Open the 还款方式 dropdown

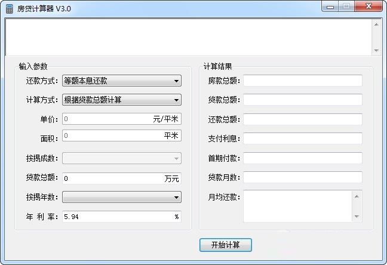122,81
